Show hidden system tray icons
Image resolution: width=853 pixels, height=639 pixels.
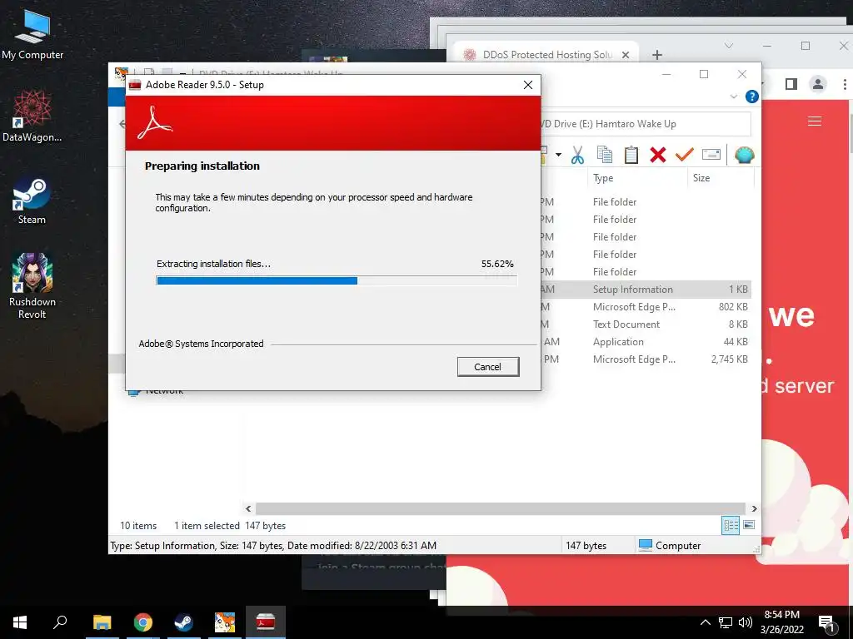(x=705, y=622)
